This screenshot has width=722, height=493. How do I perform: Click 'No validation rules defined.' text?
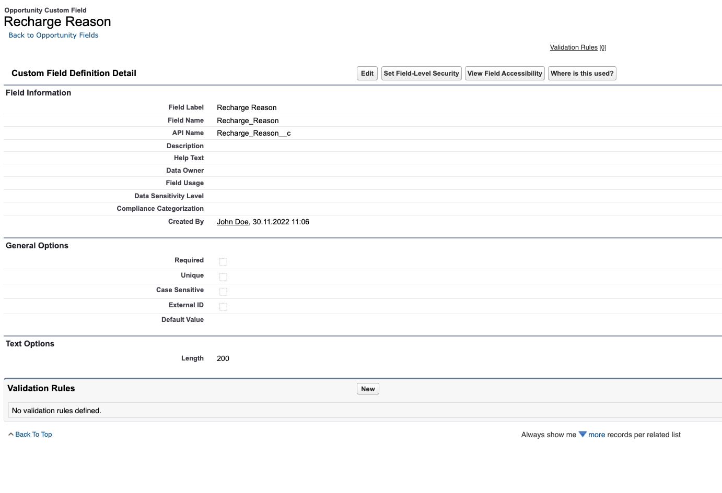point(56,411)
